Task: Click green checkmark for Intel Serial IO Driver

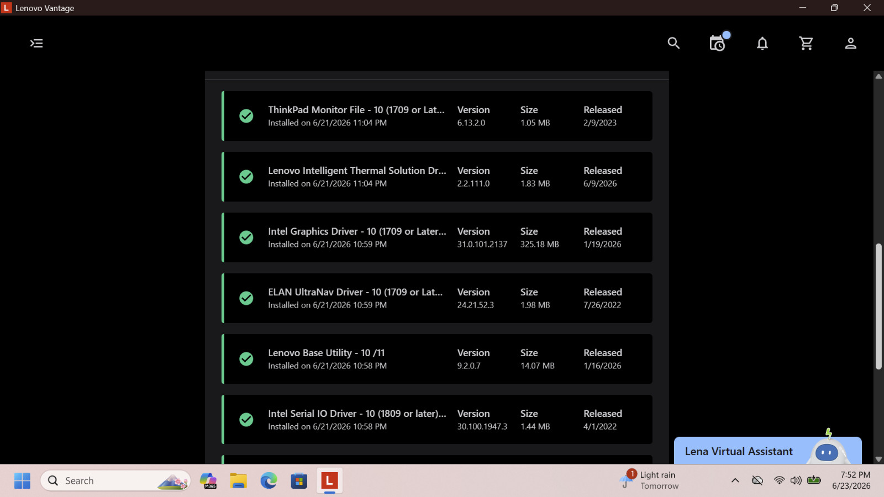Action: point(246,420)
